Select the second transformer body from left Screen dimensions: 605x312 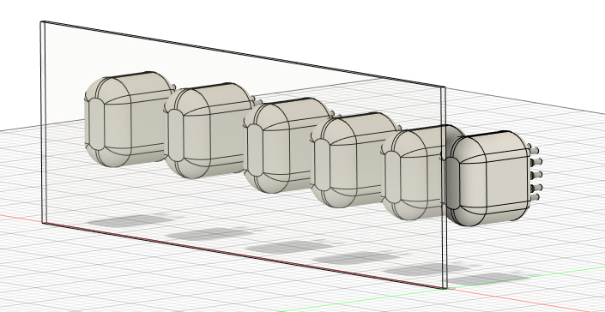[211, 131]
